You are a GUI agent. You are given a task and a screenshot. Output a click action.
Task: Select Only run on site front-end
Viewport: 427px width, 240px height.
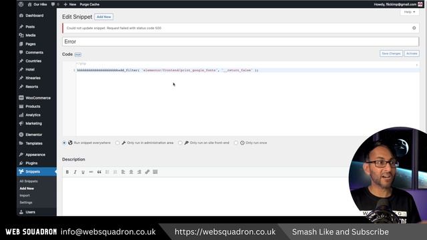(180, 143)
